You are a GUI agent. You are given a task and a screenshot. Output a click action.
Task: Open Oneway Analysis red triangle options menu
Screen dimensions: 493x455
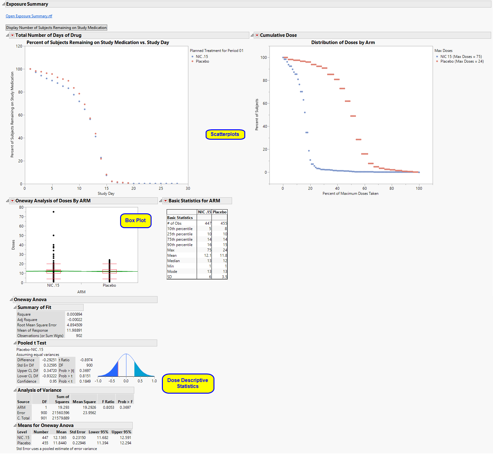coord(13,201)
